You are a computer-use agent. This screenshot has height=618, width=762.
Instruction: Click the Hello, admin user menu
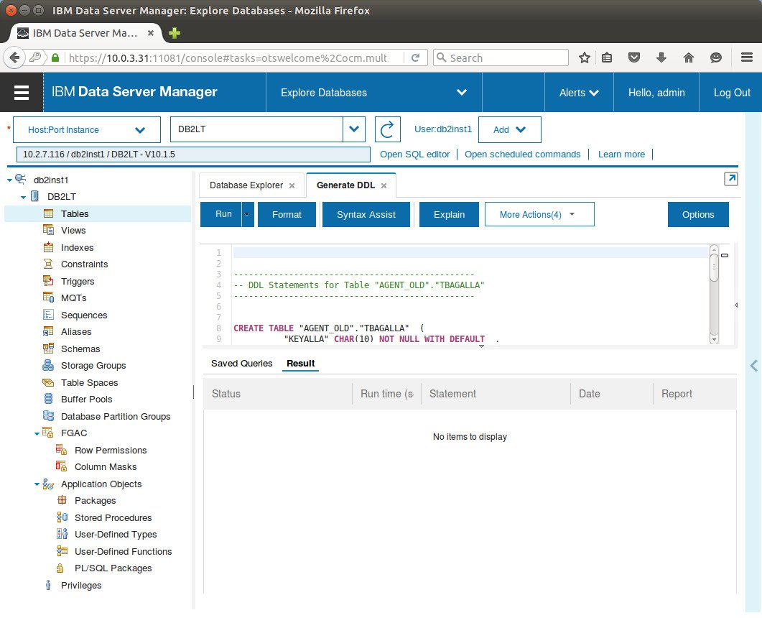656,93
